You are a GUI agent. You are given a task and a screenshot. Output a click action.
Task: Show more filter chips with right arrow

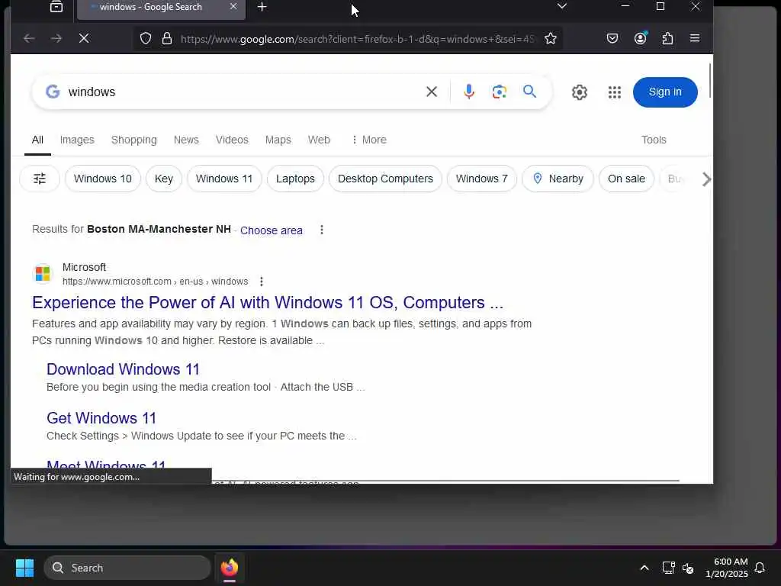(705, 179)
